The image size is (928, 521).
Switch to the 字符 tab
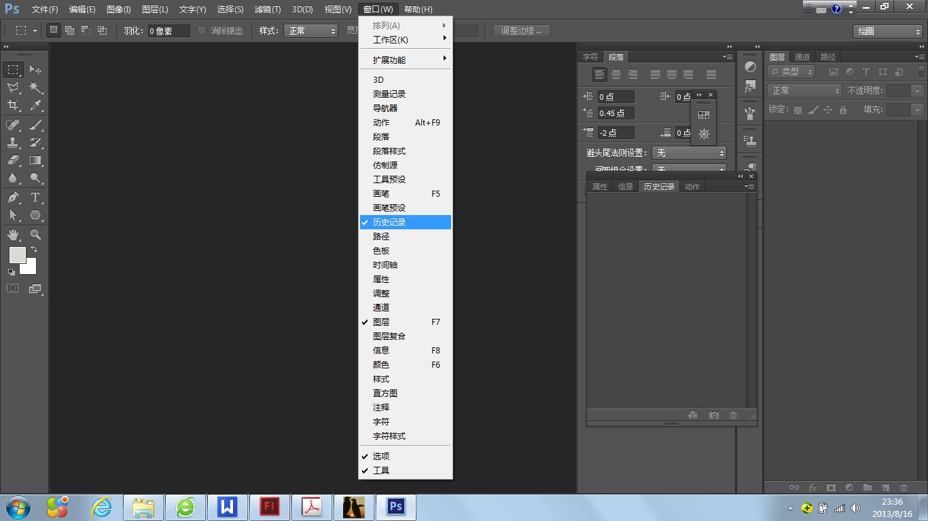(x=590, y=56)
